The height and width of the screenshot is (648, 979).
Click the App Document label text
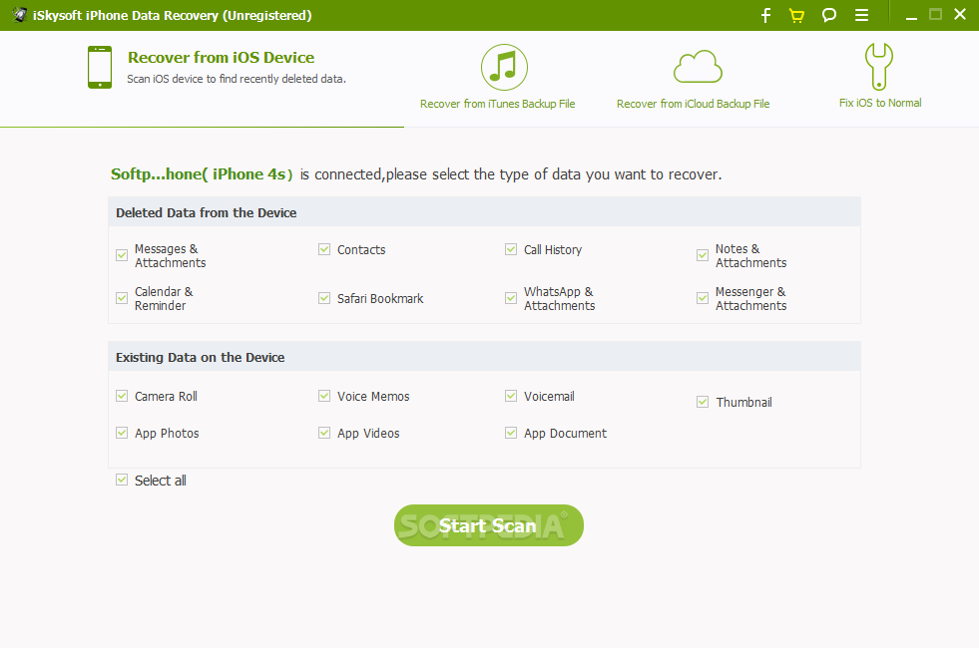click(565, 434)
